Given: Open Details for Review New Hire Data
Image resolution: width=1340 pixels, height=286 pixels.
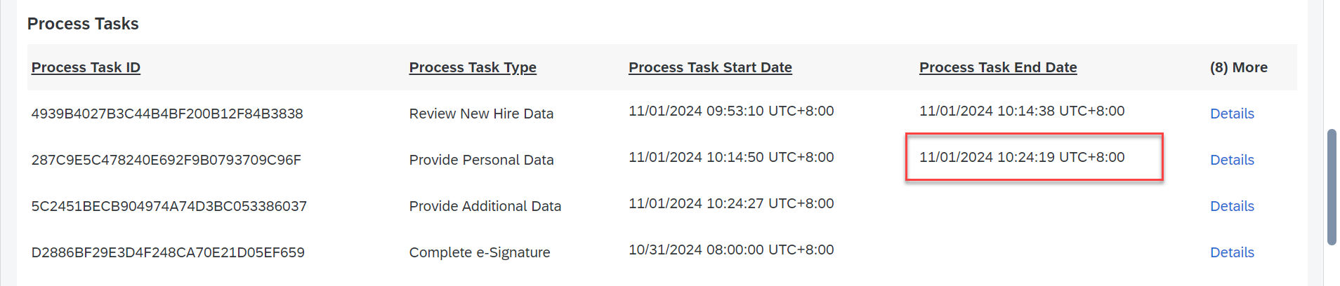Looking at the screenshot, I should [1232, 114].
